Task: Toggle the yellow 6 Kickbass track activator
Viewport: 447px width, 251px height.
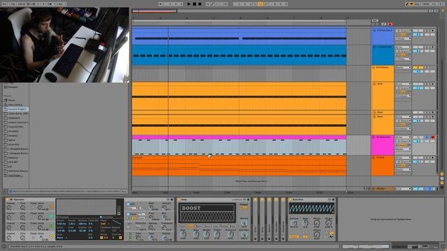Action: point(418,68)
